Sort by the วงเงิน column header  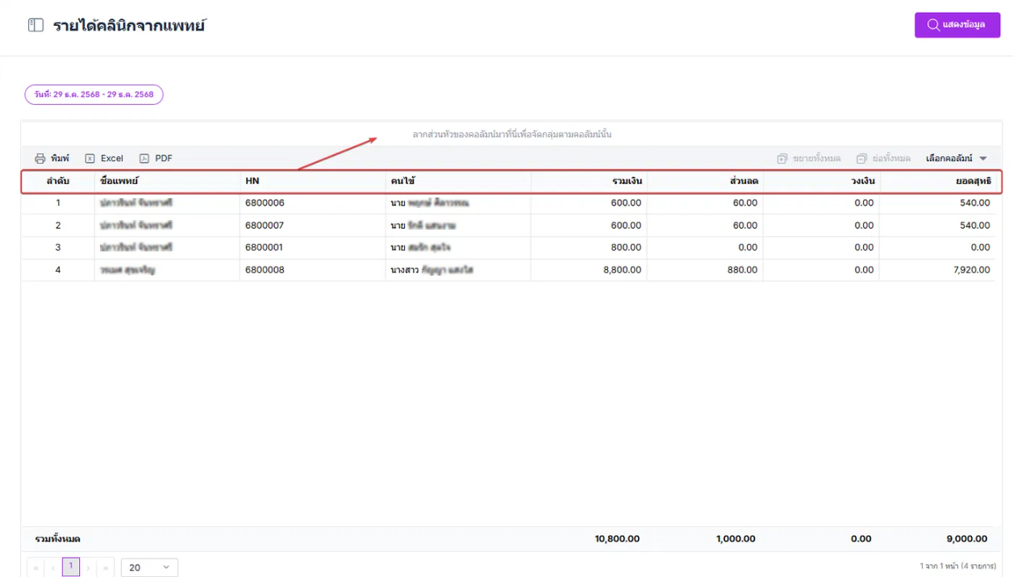pyautogui.click(x=821, y=181)
